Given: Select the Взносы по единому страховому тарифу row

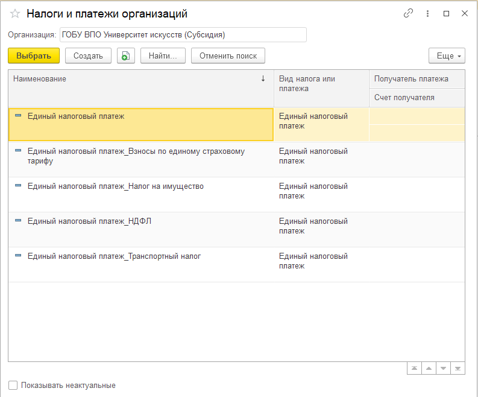Looking at the screenshot, I should 236,160.
